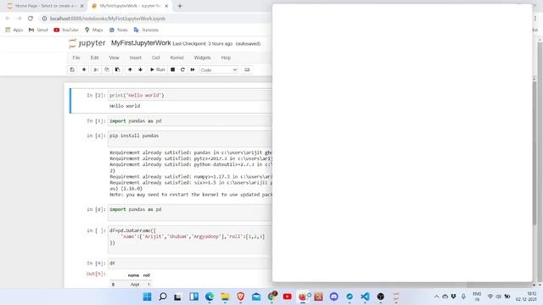543x305 pixels.
Task: Close the MyFirstJupyterWork browser tab
Action: pos(166,6)
